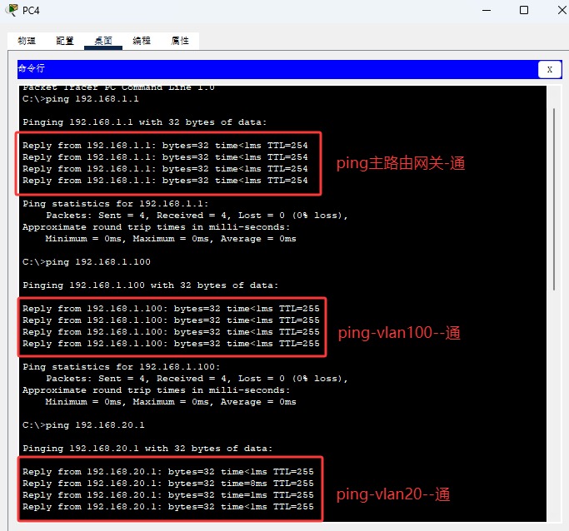The image size is (569, 531).
Task: Close the 命令行 panel with X button
Action: [549, 69]
